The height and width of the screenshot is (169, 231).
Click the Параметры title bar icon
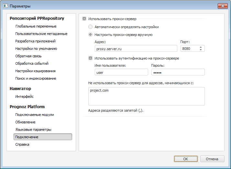[5, 6]
